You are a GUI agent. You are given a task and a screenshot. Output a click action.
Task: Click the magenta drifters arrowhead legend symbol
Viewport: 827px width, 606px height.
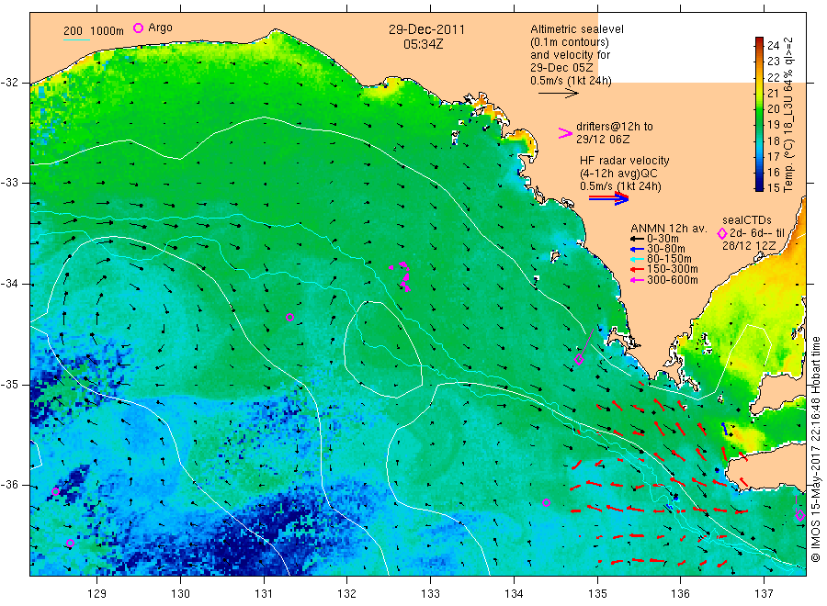pos(565,133)
